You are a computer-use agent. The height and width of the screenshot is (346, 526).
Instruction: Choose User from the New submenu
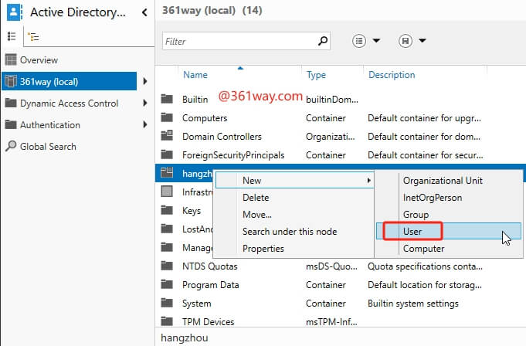tap(412, 231)
